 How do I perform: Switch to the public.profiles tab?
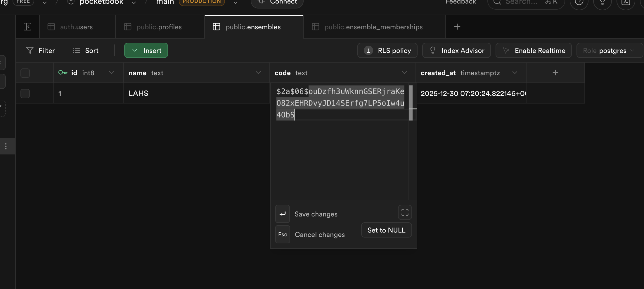159,27
